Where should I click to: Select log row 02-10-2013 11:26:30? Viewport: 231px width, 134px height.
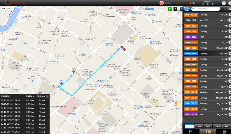(25, 128)
